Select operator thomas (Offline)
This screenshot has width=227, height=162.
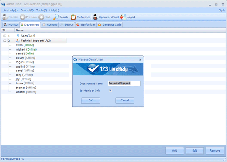26,88
